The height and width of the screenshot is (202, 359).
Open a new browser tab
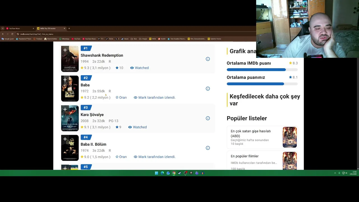[x=69, y=28]
